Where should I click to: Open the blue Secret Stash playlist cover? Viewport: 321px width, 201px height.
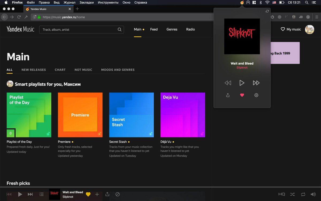click(131, 115)
